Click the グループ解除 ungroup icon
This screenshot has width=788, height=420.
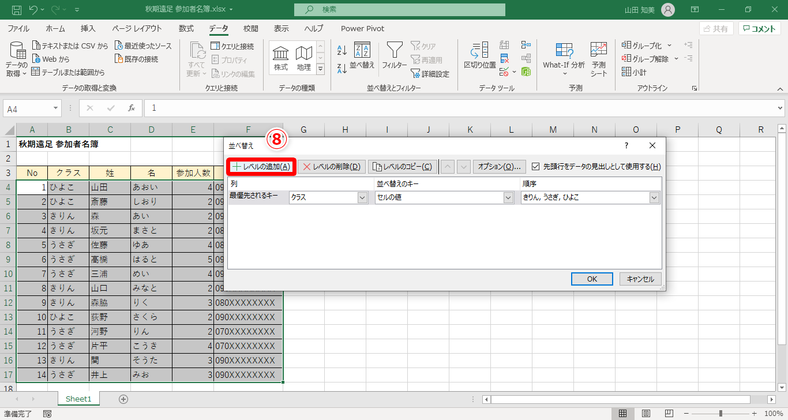[626, 59]
